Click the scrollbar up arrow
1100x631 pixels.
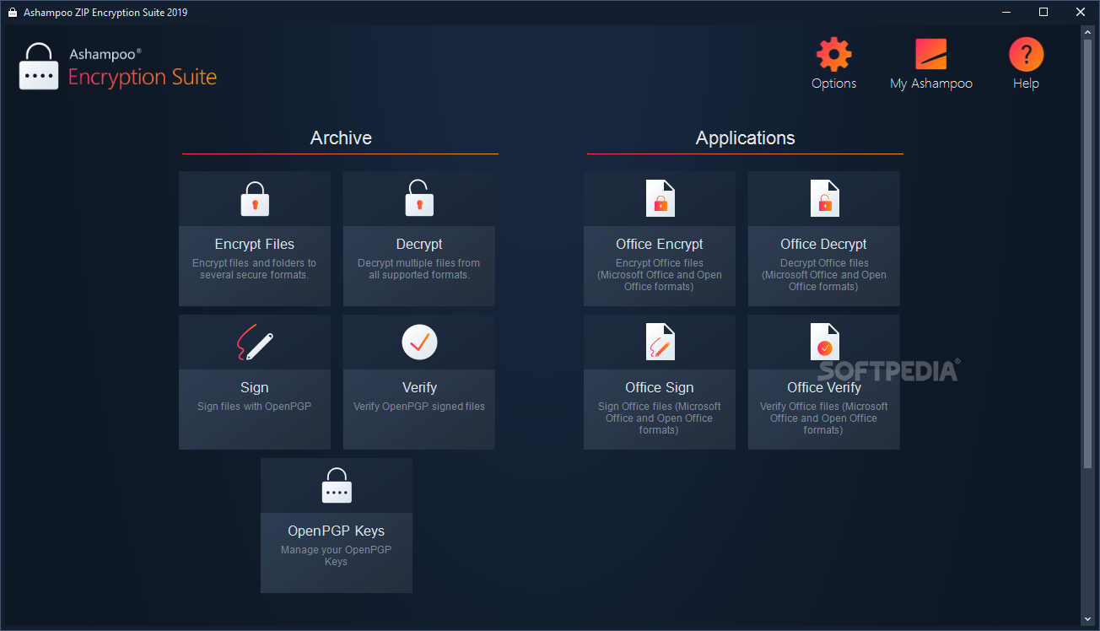1087,31
